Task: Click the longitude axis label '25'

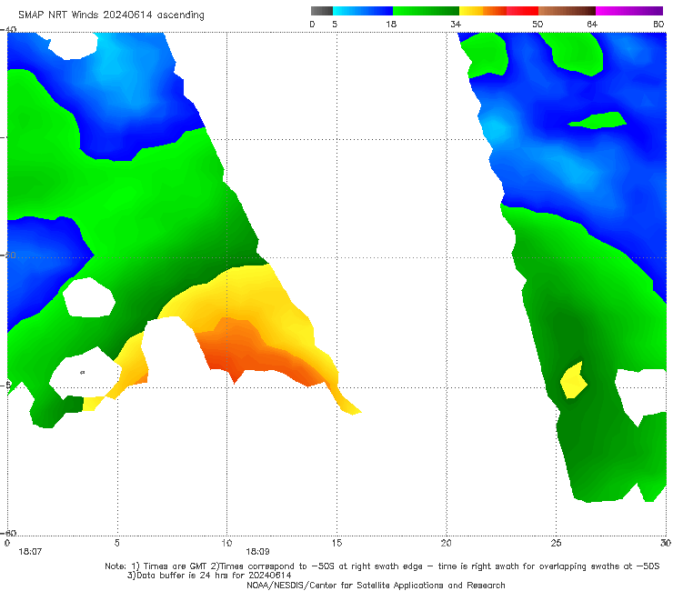Action: coord(556,543)
